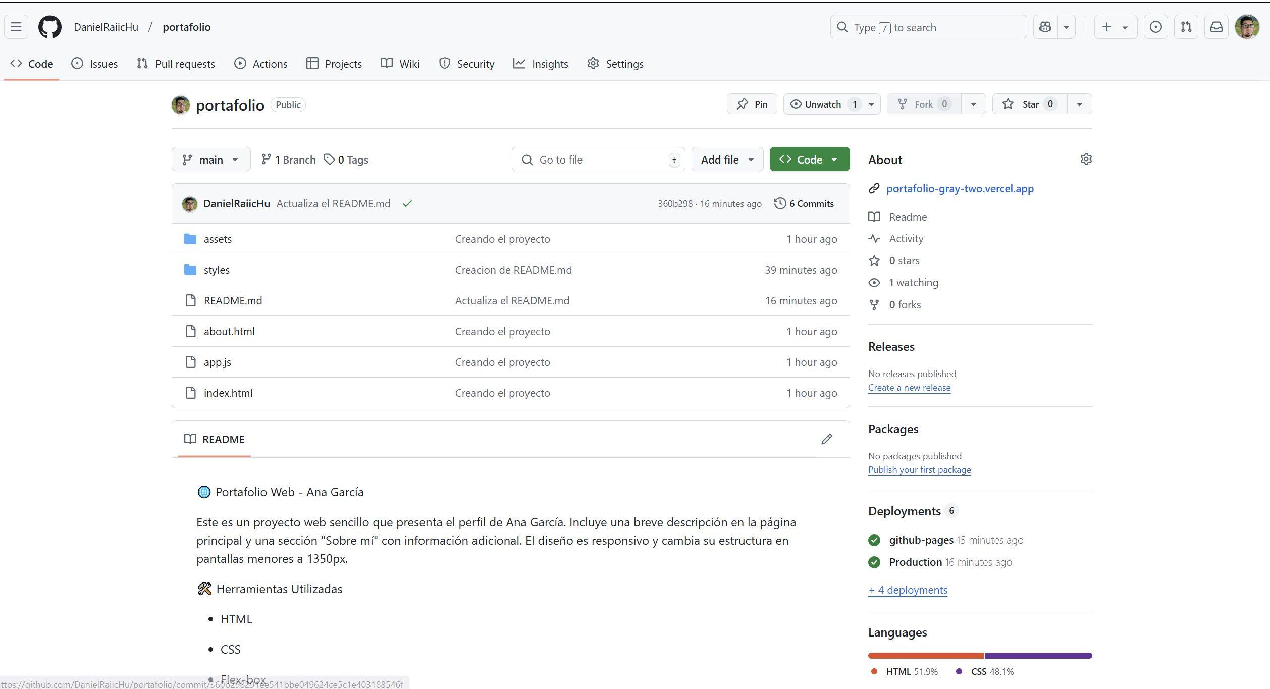Open the Security tab
1270x689 pixels.
[467, 64]
